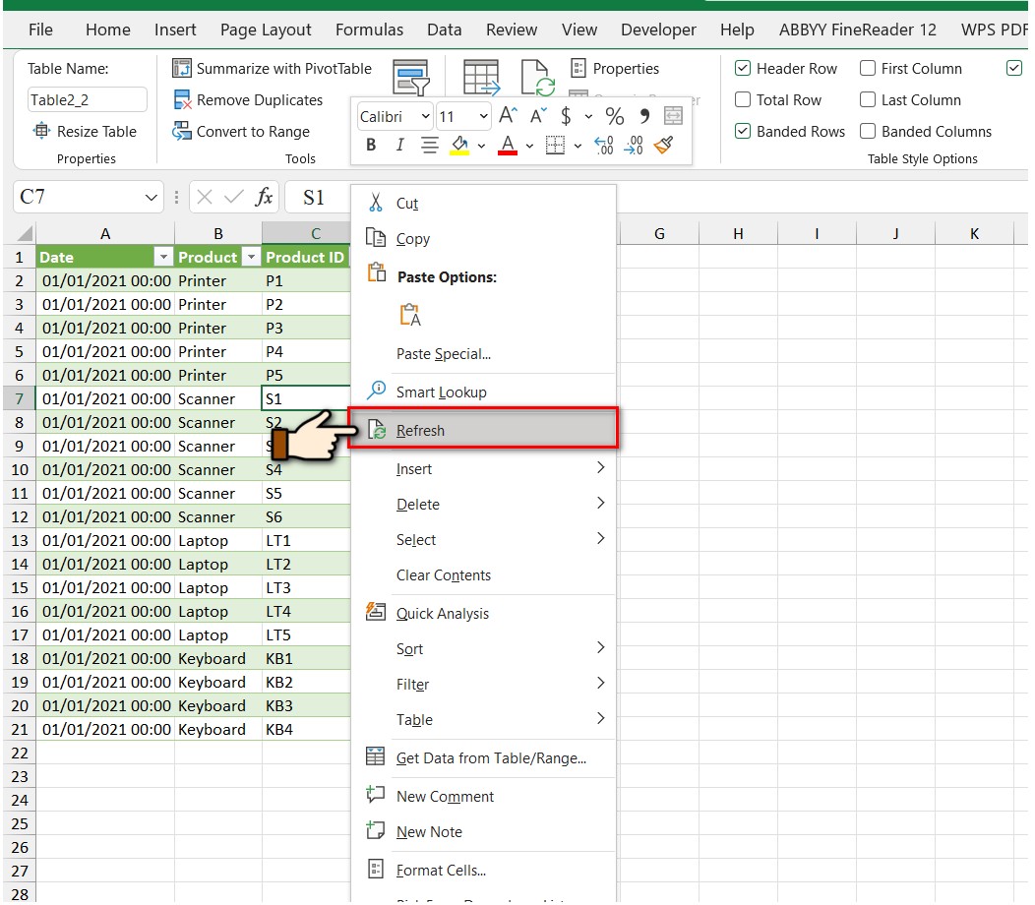Click the Export table icon in ribbon
Screen dimensions: 1035x905
pyautogui.click(x=481, y=77)
